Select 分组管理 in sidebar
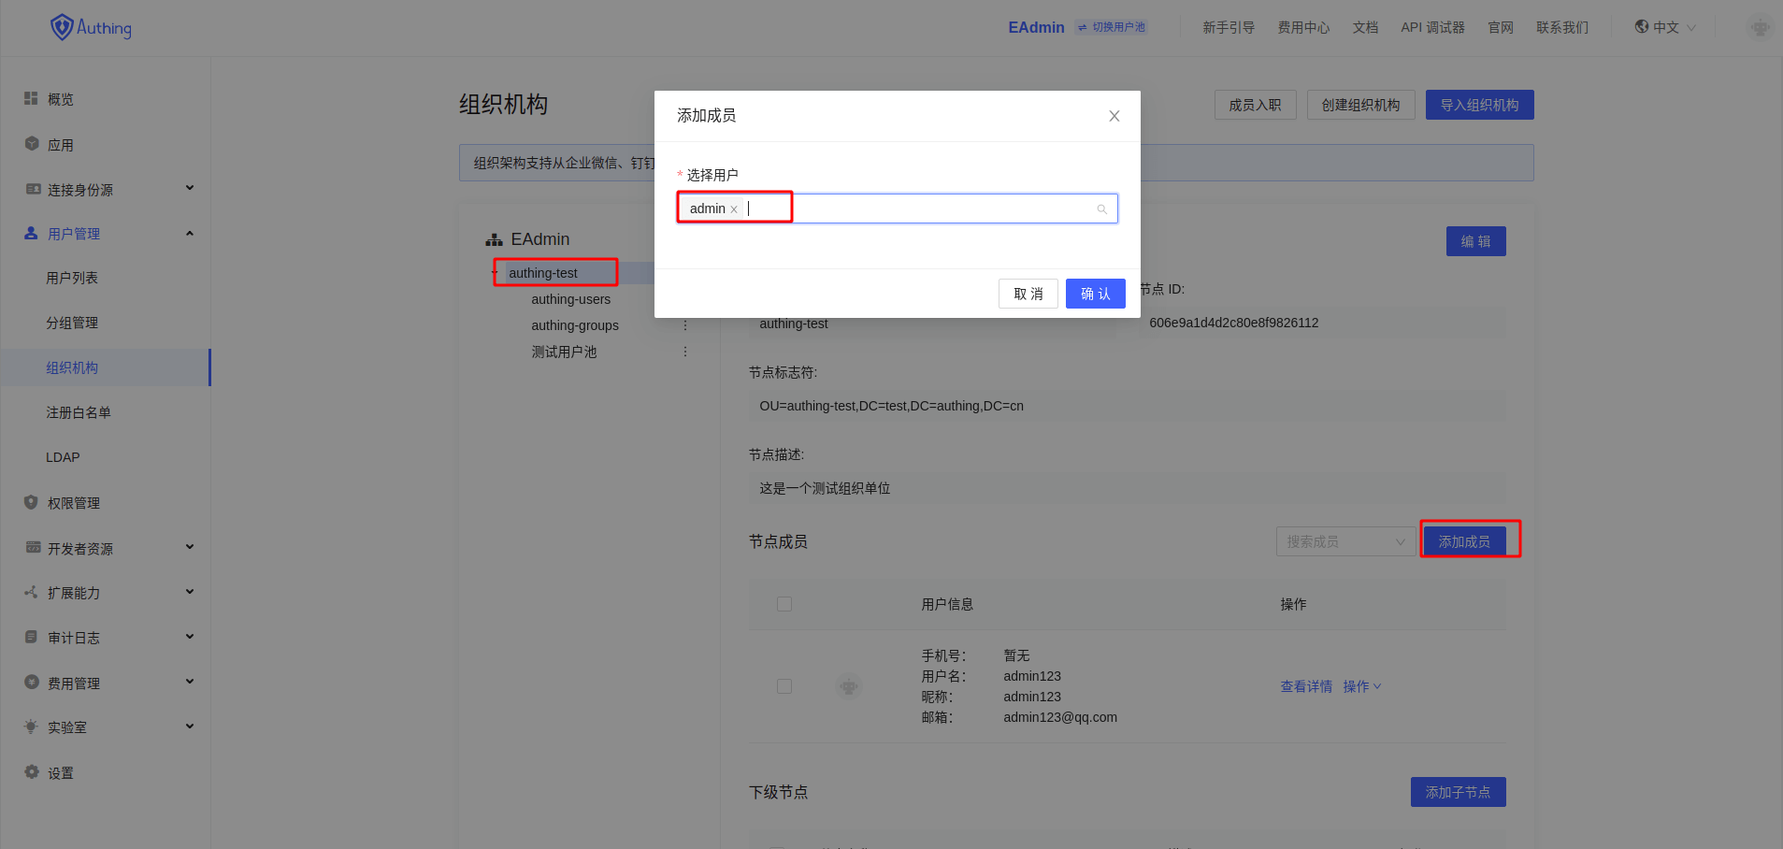This screenshot has height=849, width=1783. (72, 323)
